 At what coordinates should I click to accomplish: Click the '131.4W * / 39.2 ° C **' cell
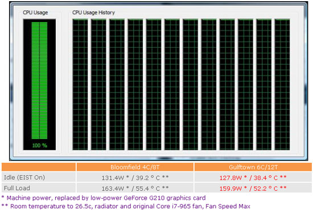(x=135, y=178)
